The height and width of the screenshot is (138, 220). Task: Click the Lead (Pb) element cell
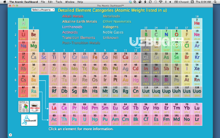point(156,80)
